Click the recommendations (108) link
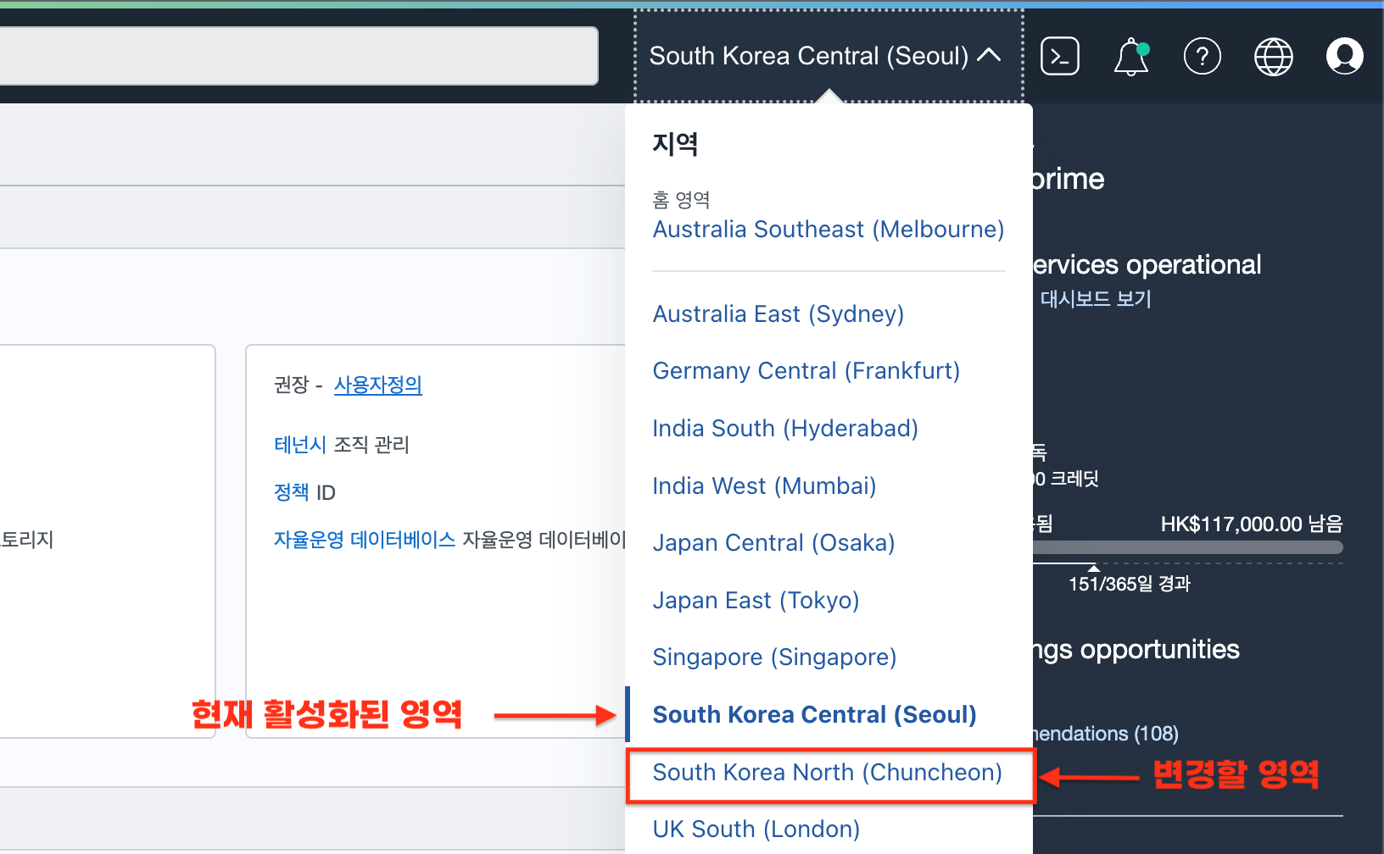Image resolution: width=1384 pixels, height=854 pixels. pos(1106,734)
